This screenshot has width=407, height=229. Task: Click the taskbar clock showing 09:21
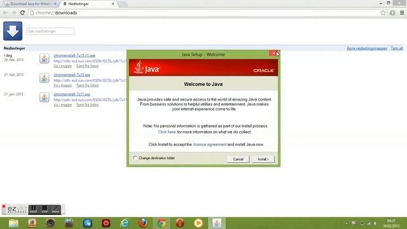[391, 223]
